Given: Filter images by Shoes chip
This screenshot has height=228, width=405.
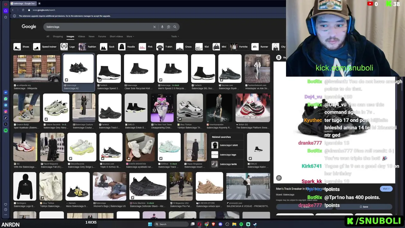Looking at the screenshot, I should 22,47.
